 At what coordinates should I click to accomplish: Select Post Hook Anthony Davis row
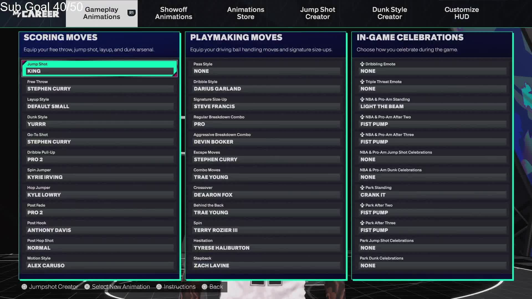tap(99, 227)
